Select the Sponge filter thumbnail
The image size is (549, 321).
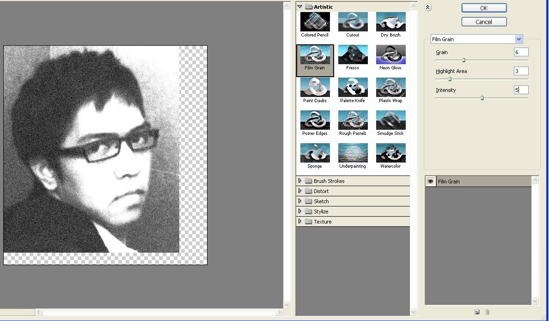coord(315,153)
